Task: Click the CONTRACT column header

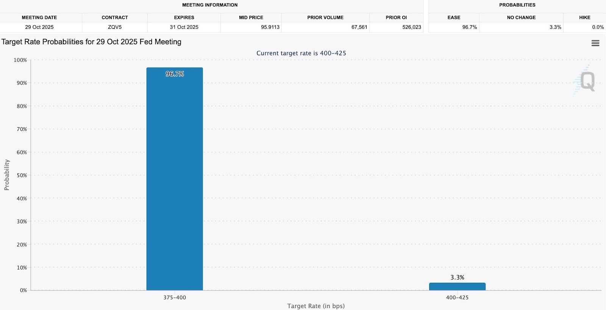Action: [115, 17]
